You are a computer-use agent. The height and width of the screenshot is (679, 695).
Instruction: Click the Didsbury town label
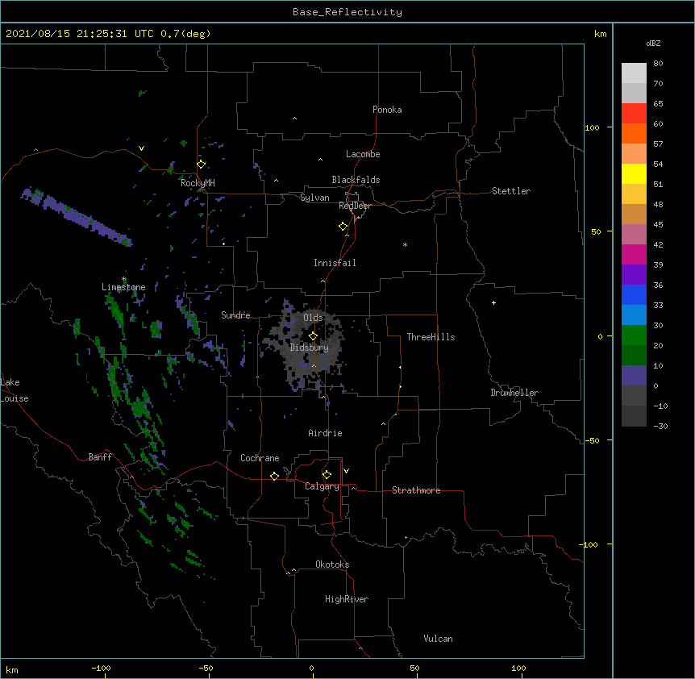coord(310,348)
